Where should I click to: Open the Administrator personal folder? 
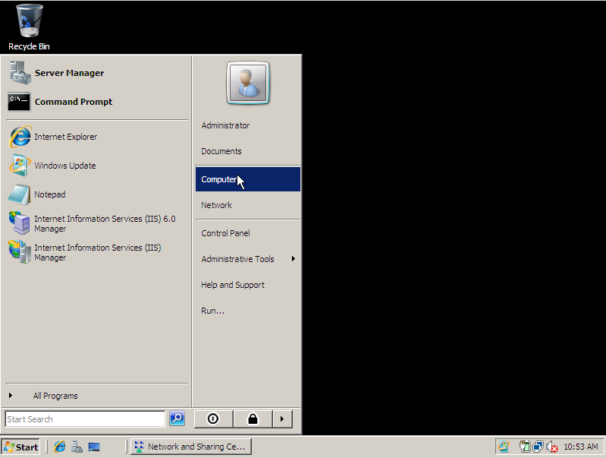pos(248,125)
